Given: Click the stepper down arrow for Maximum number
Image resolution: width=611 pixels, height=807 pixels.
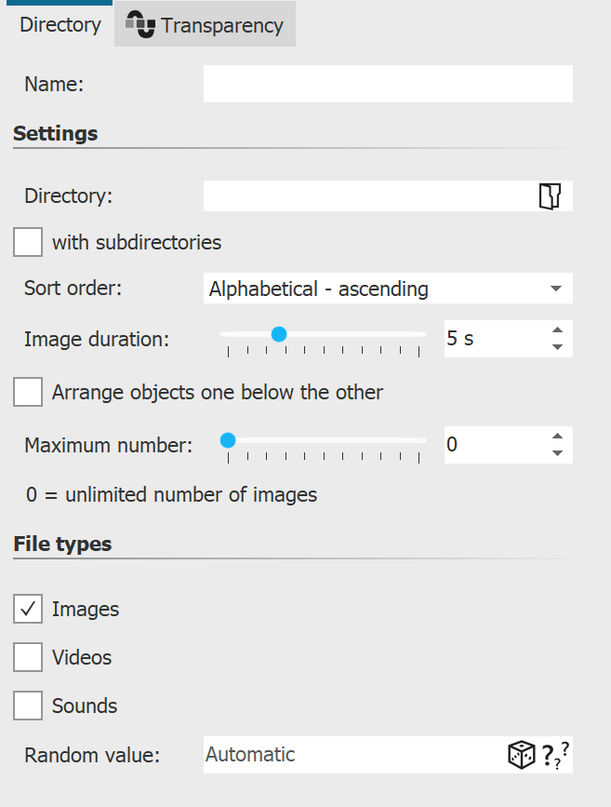Looking at the screenshot, I should [x=556, y=452].
